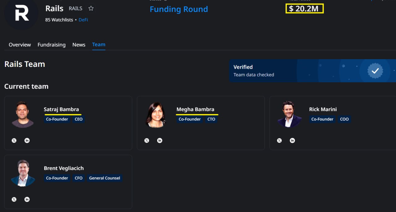The height and width of the screenshot is (212, 396).
Task: Click the verified checkmark badge
Action: point(375,71)
